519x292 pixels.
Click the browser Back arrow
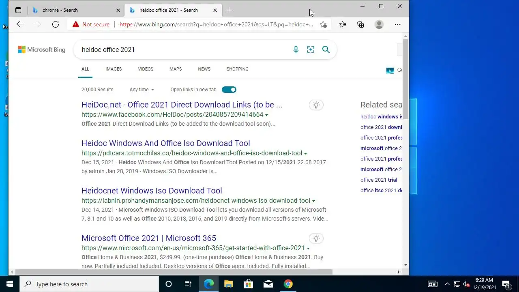point(20,24)
